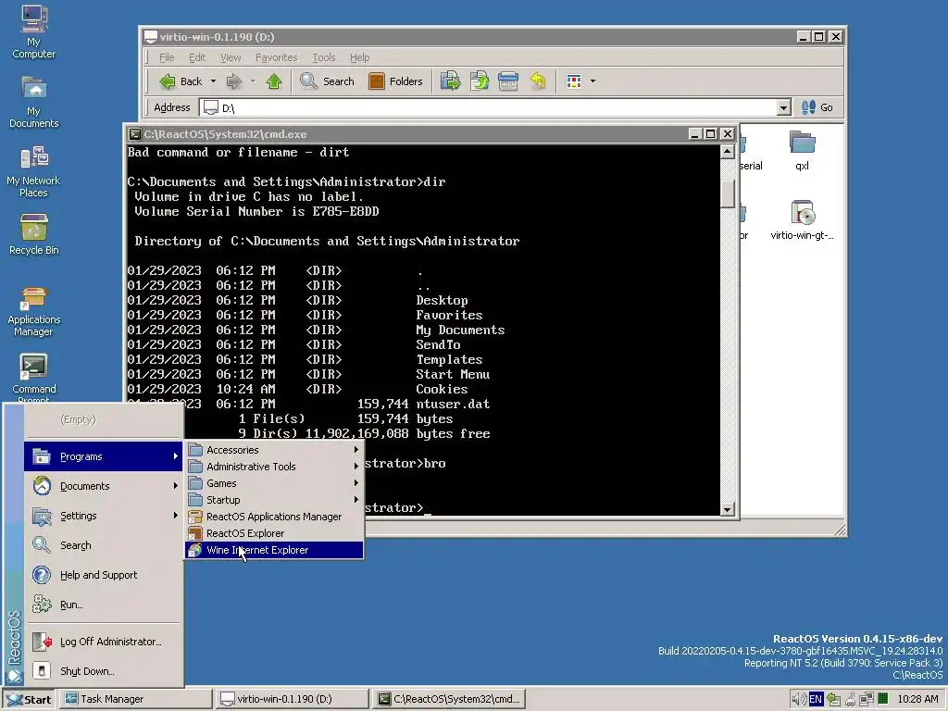This screenshot has height=711, width=948.
Task: Expand the Startup submenu
Action: pos(273,499)
